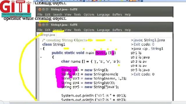Open Buffers menu in front SciTE window

point(117,30)
